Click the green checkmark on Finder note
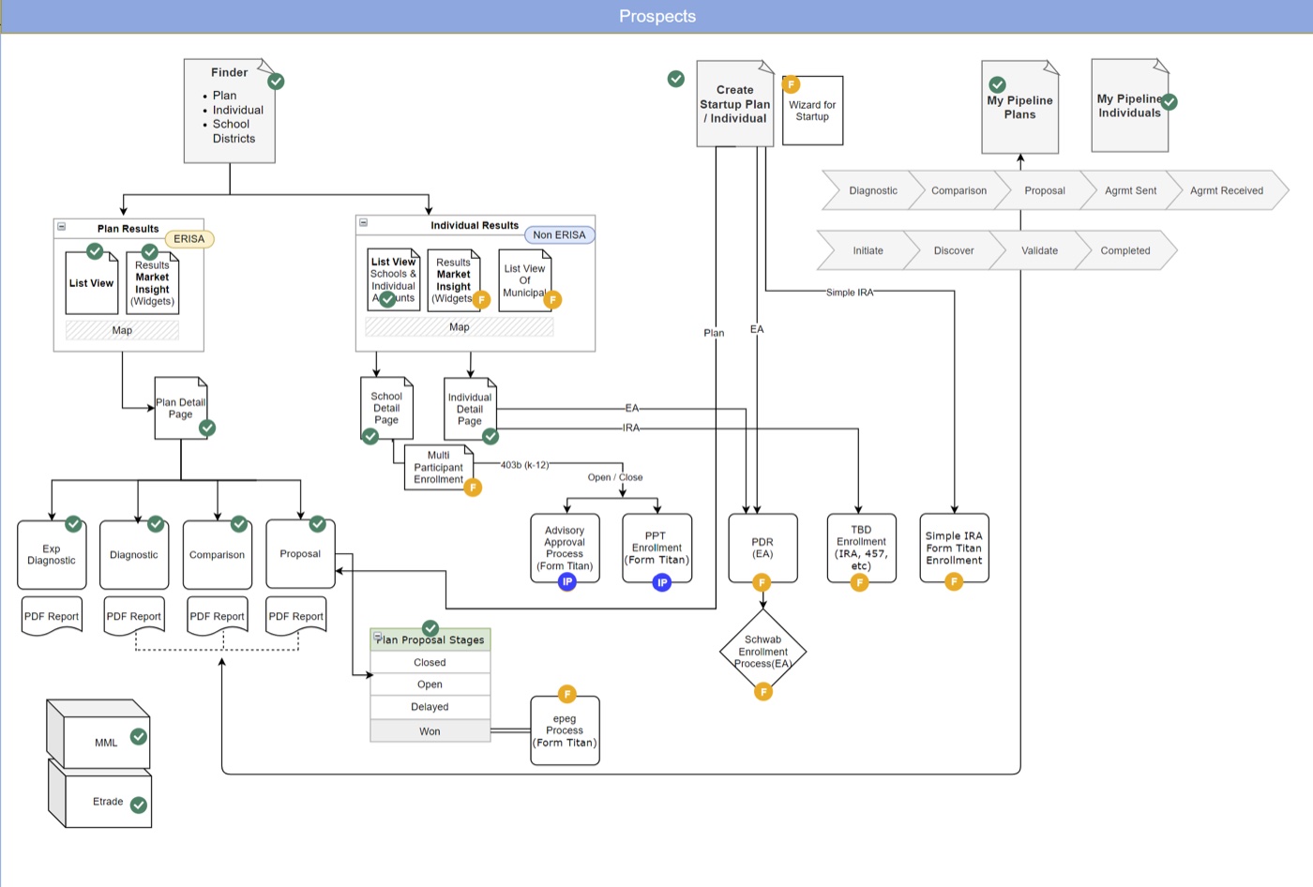This screenshot has height=887, width=1313. (276, 82)
